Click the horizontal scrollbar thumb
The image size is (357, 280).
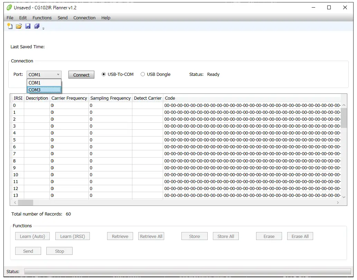[26, 202]
